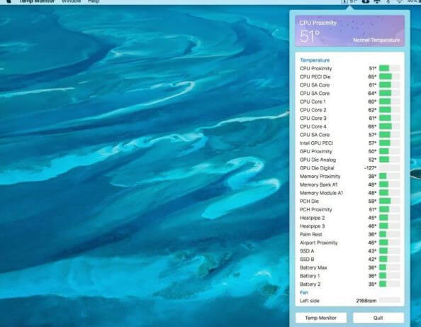Select the 'CPU Core 3' row label
The width and height of the screenshot is (421, 327).
tap(313, 118)
